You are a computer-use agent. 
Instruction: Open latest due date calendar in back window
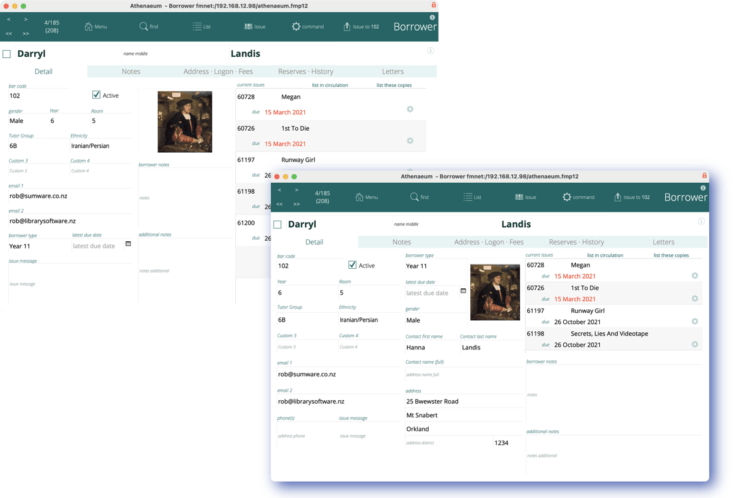click(128, 244)
